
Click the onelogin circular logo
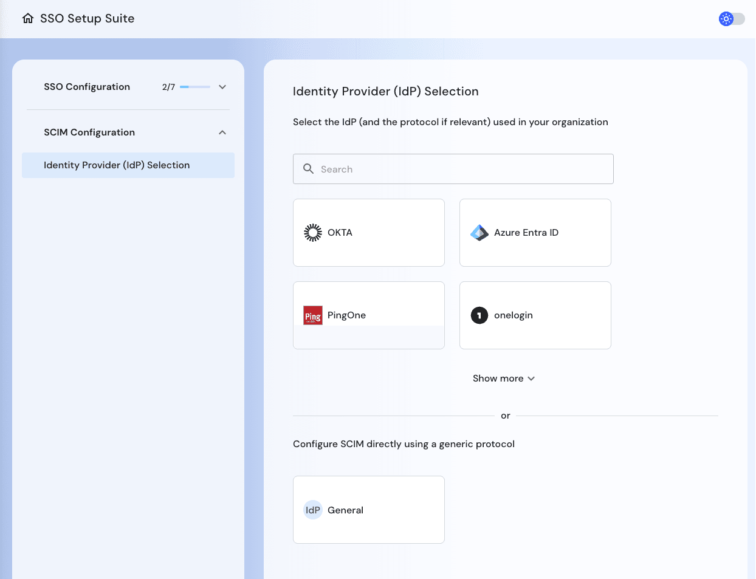[x=479, y=315]
